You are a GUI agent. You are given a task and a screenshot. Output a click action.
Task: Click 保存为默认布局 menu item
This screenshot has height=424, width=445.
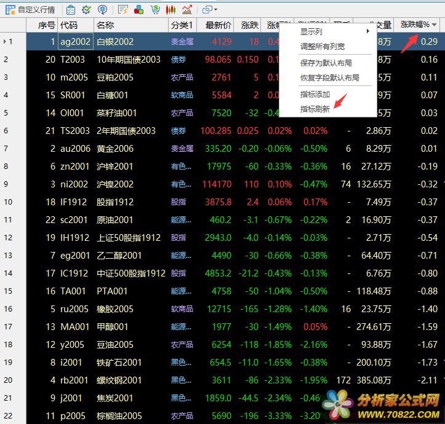pos(326,63)
